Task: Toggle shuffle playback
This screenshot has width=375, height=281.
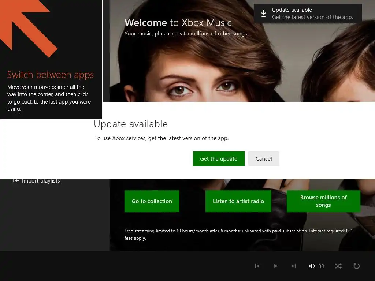Action: (338, 266)
